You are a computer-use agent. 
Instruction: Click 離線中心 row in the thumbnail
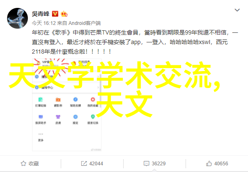click(67, 87)
